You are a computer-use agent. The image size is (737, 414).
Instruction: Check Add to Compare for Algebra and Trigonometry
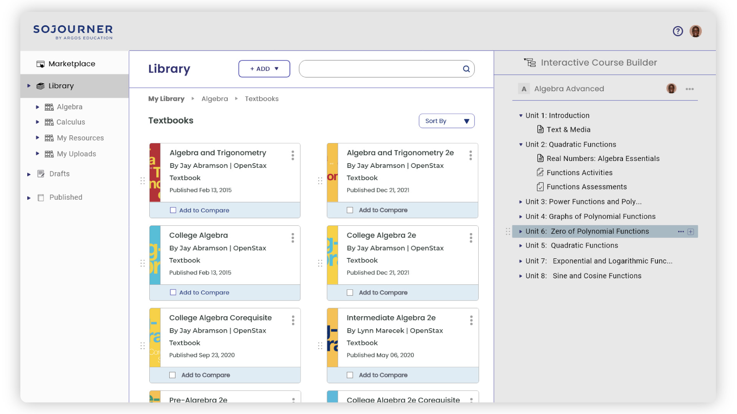click(173, 210)
